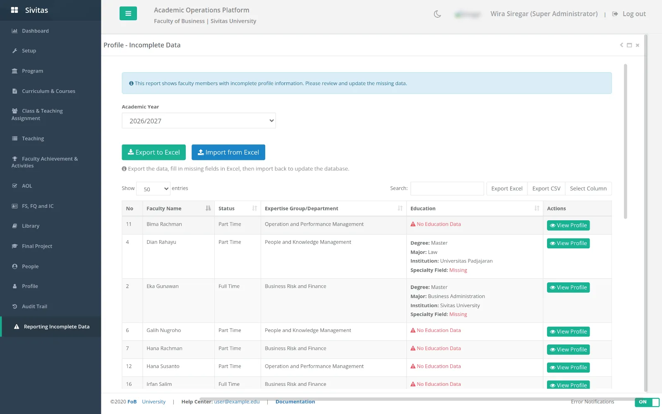Click Wira Siregar user name
The image size is (662, 414).
[x=544, y=14]
